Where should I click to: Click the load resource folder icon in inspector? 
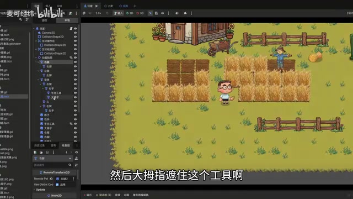pos(41,153)
